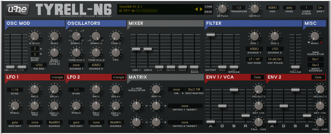Image resolution: width=331 pixels, height=134 pixels.
Task: Click the Tune Mod 2 knob
Action: point(96,53)
